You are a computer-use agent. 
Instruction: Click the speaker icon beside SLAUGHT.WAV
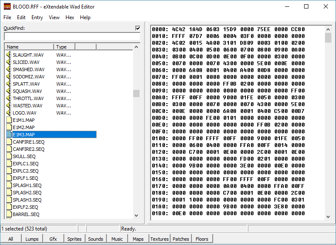coord(9,55)
